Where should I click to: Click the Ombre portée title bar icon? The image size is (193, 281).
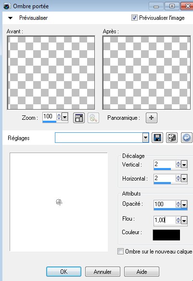click(7, 6)
